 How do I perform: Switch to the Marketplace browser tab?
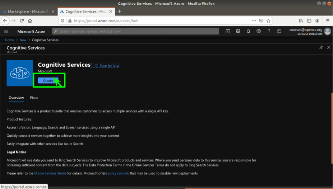(28, 11)
